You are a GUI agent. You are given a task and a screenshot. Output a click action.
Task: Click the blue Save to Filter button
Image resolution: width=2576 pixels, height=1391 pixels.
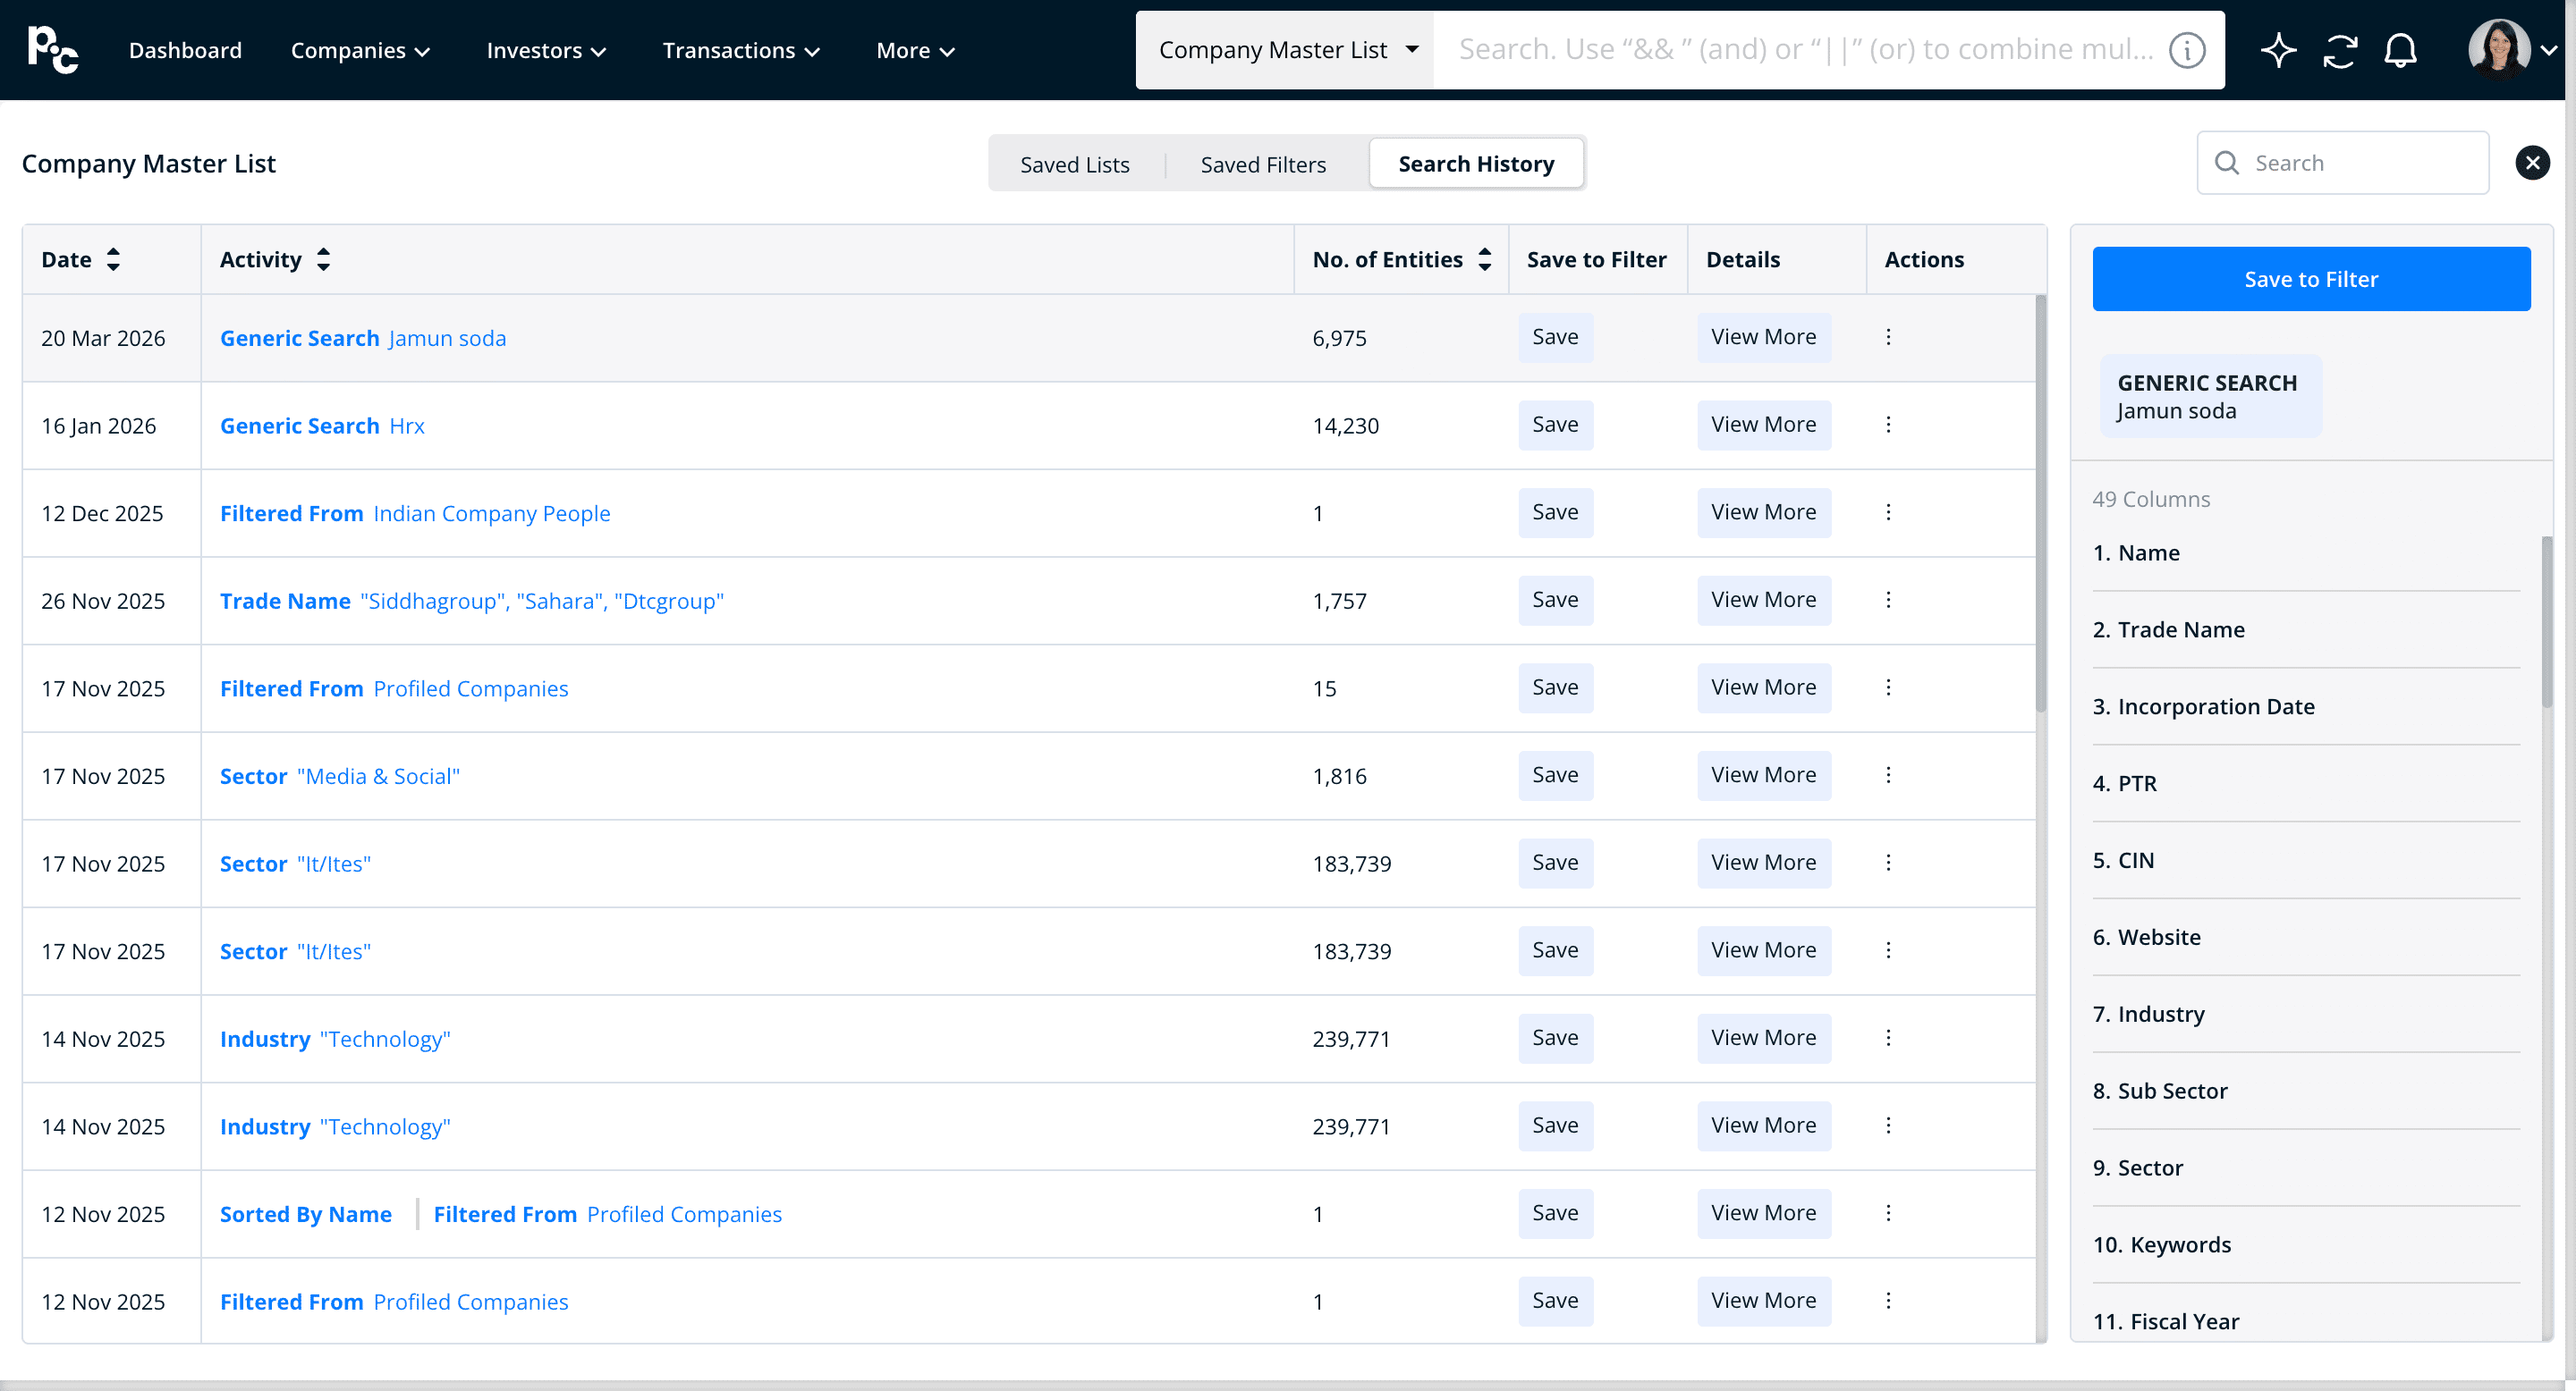click(x=2311, y=279)
